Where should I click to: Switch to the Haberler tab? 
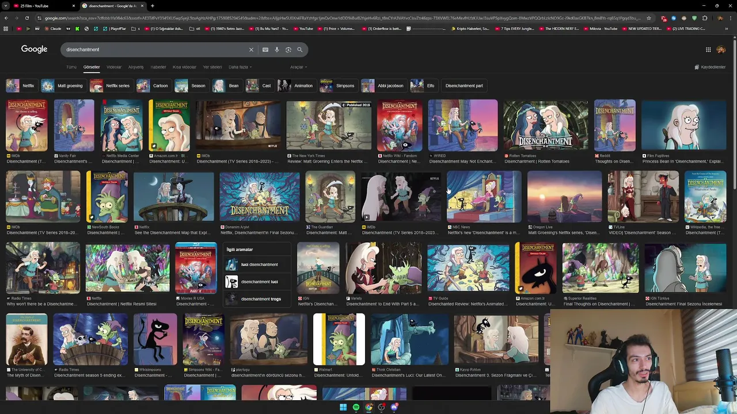pos(158,67)
